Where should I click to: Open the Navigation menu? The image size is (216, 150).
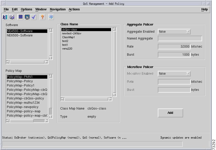click(x=58, y=9)
